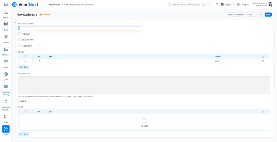277x142 pixels.
Task: Click the Dashboard Name input field
Action: pos(80,28)
